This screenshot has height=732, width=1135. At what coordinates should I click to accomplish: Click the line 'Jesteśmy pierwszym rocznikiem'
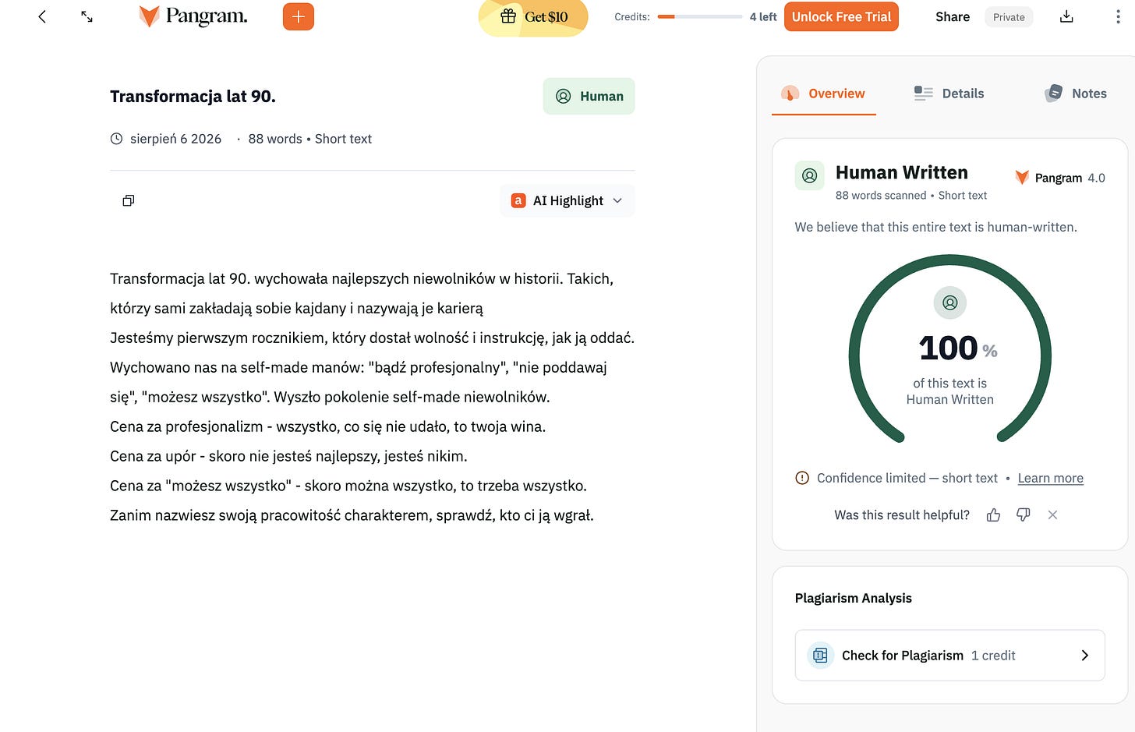pos(372,338)
